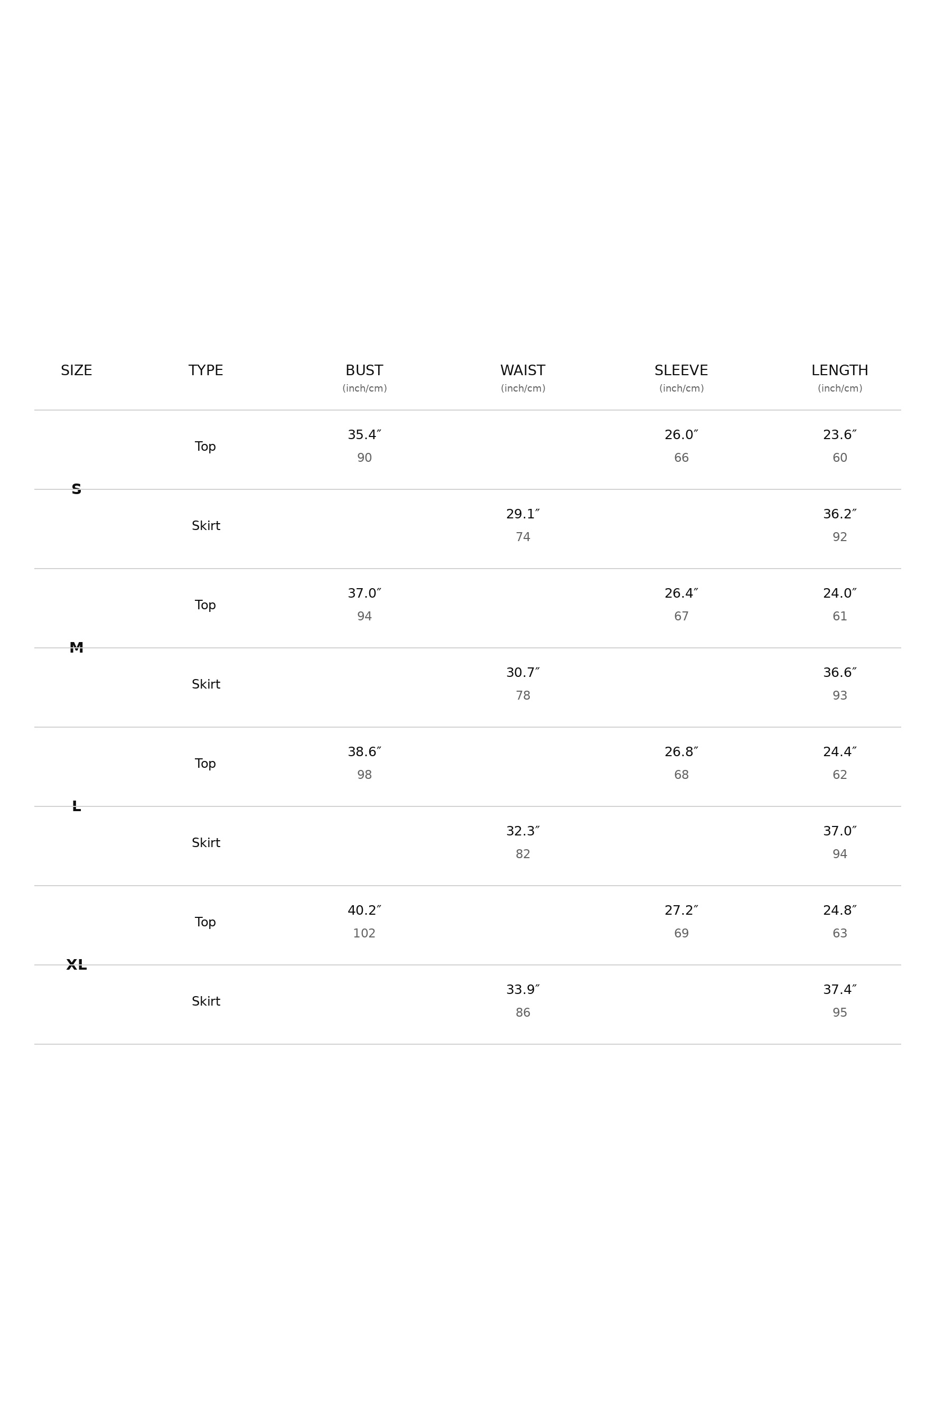
Task: Click the XL size label
Action: coord(76,965)
